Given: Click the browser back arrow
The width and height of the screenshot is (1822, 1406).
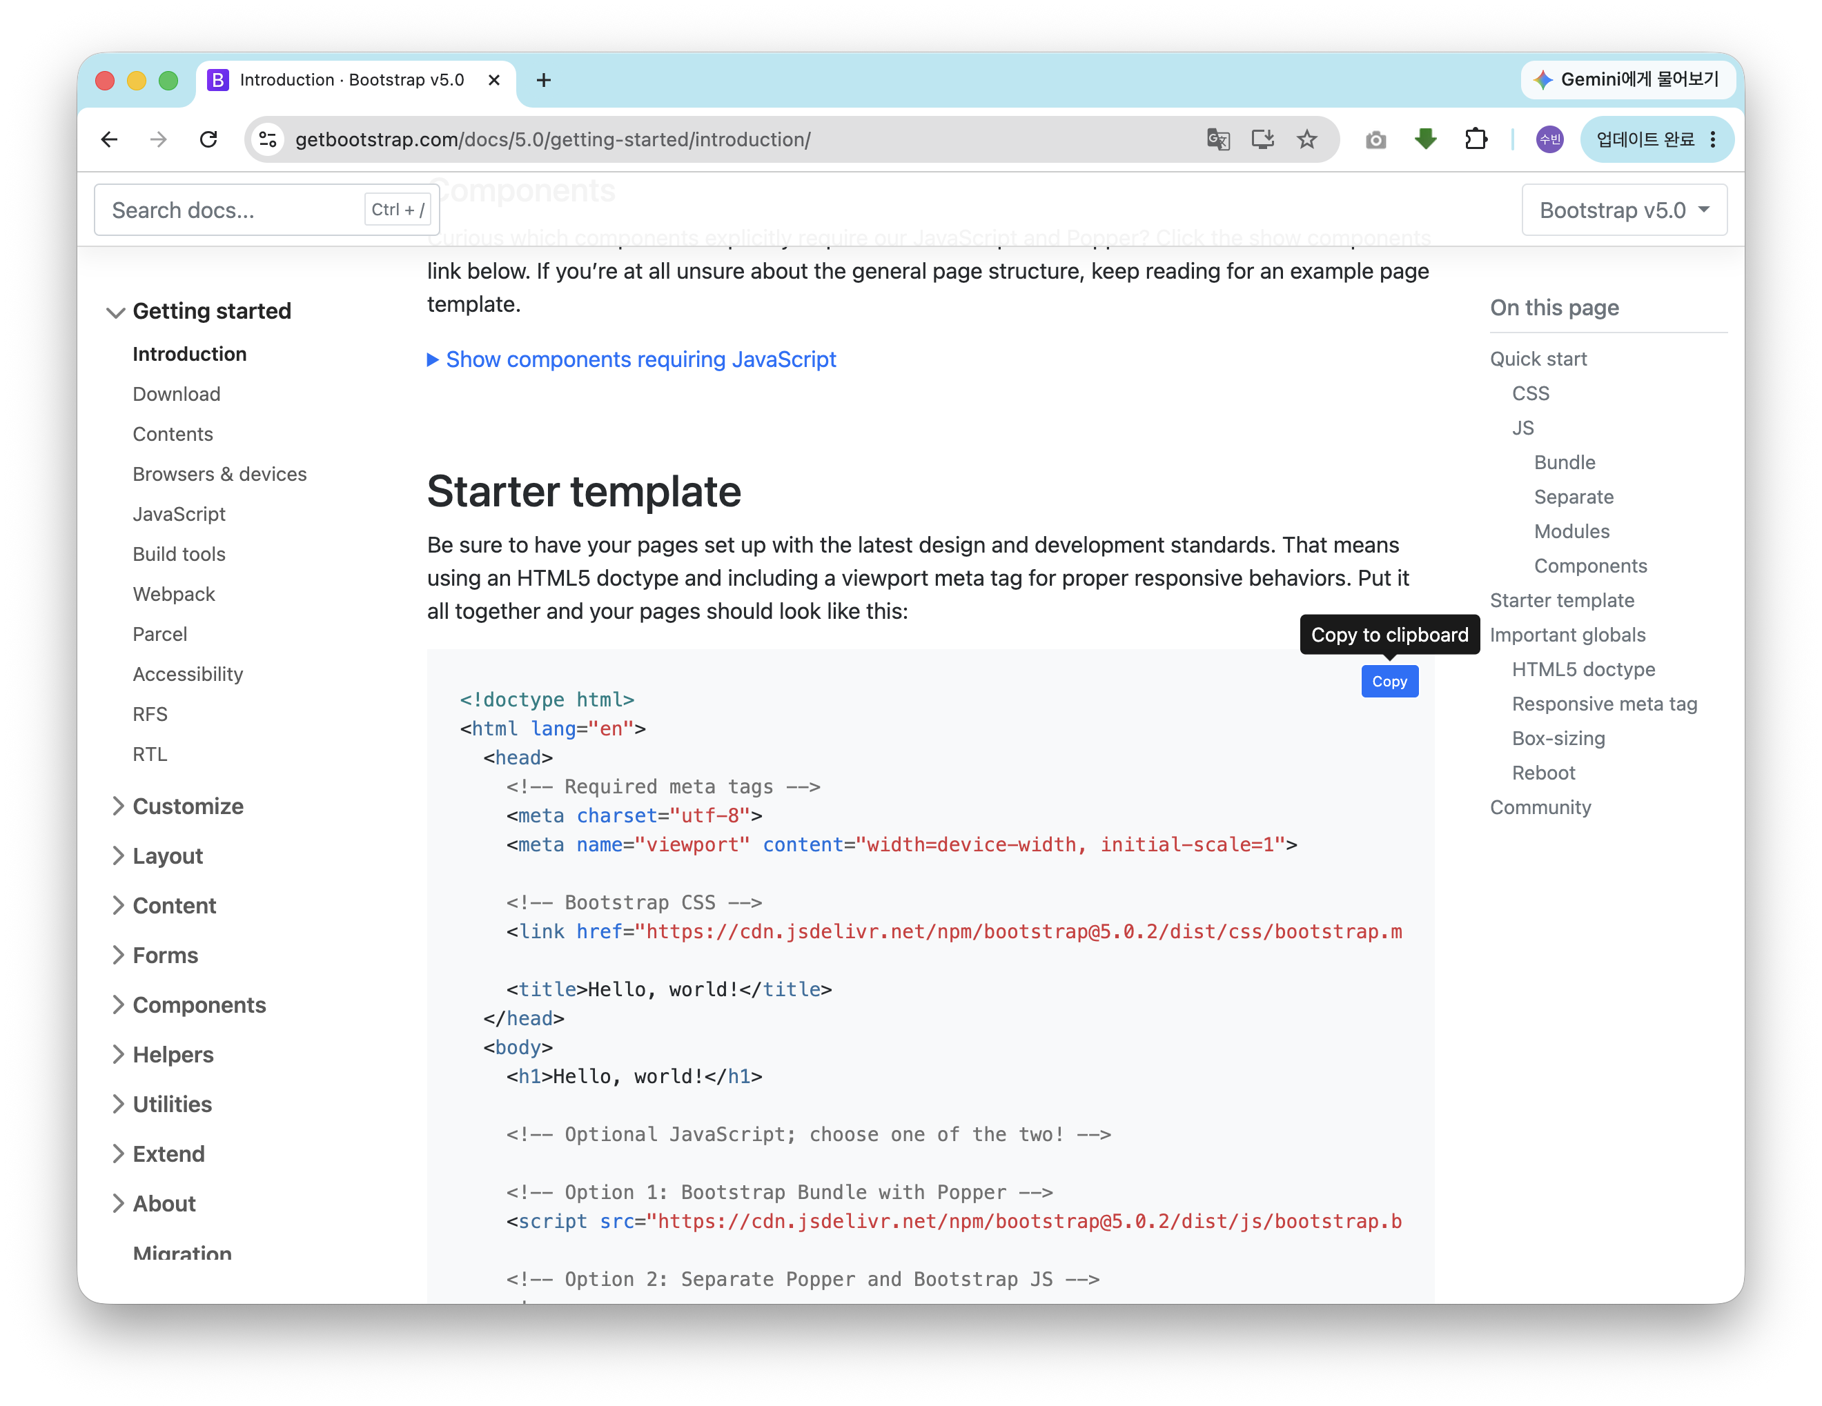Looking at the screenshot, I should [x=109, y=139].
